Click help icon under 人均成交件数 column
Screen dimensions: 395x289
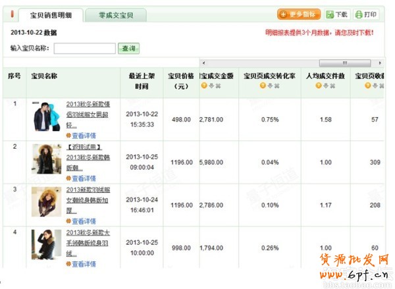coord(318,86)
